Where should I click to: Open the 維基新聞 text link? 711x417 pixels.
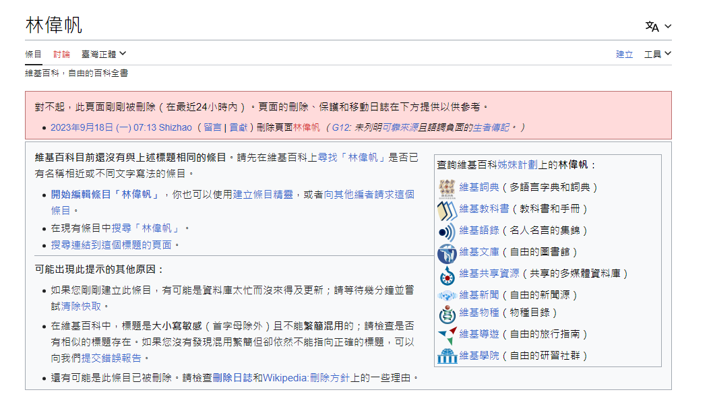point(479,295)
